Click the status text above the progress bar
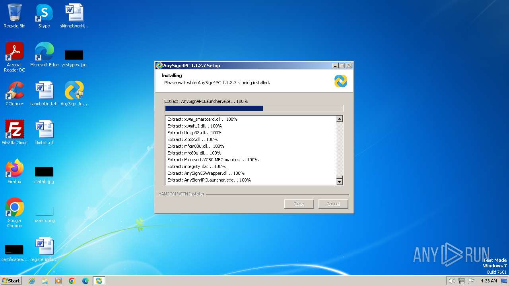The image size is (509, 286). (x=206, y=101)
